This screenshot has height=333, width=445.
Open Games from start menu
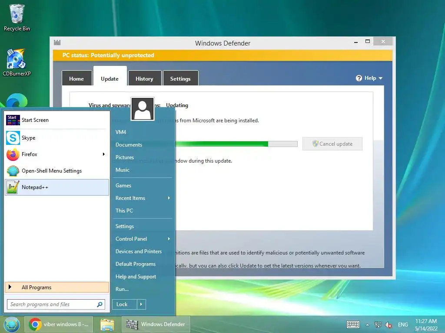click(x=123, y=186)
